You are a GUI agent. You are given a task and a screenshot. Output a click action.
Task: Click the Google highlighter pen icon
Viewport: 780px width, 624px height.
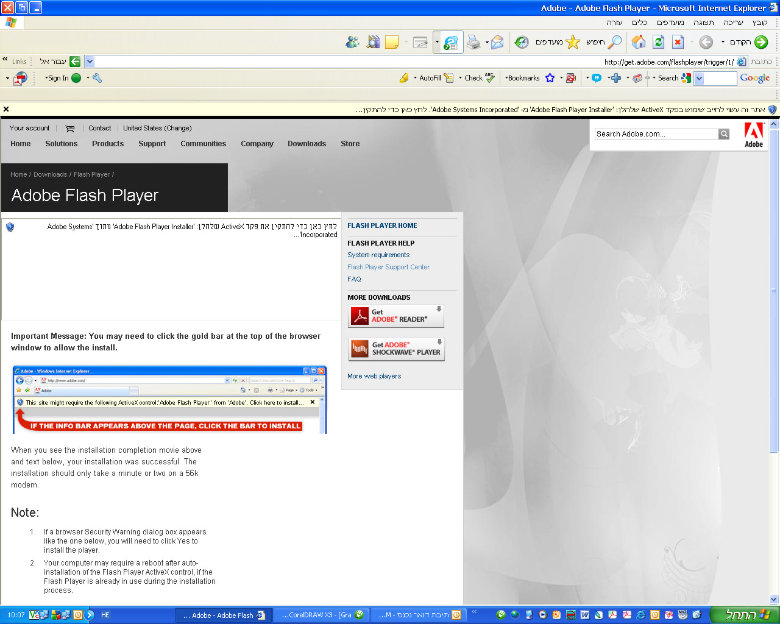[x=403, y=78]
